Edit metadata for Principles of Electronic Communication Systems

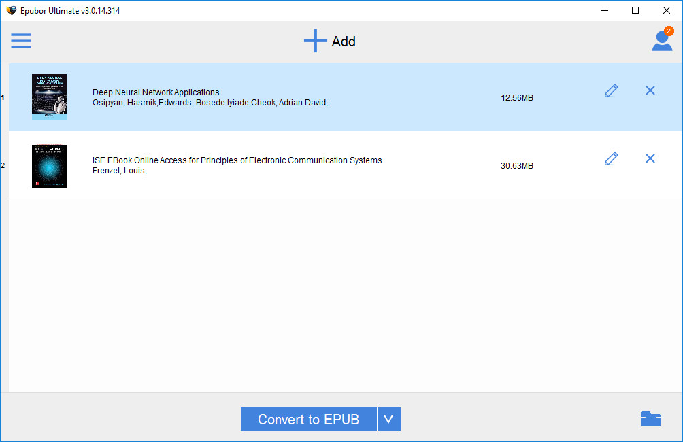(611, 158)
